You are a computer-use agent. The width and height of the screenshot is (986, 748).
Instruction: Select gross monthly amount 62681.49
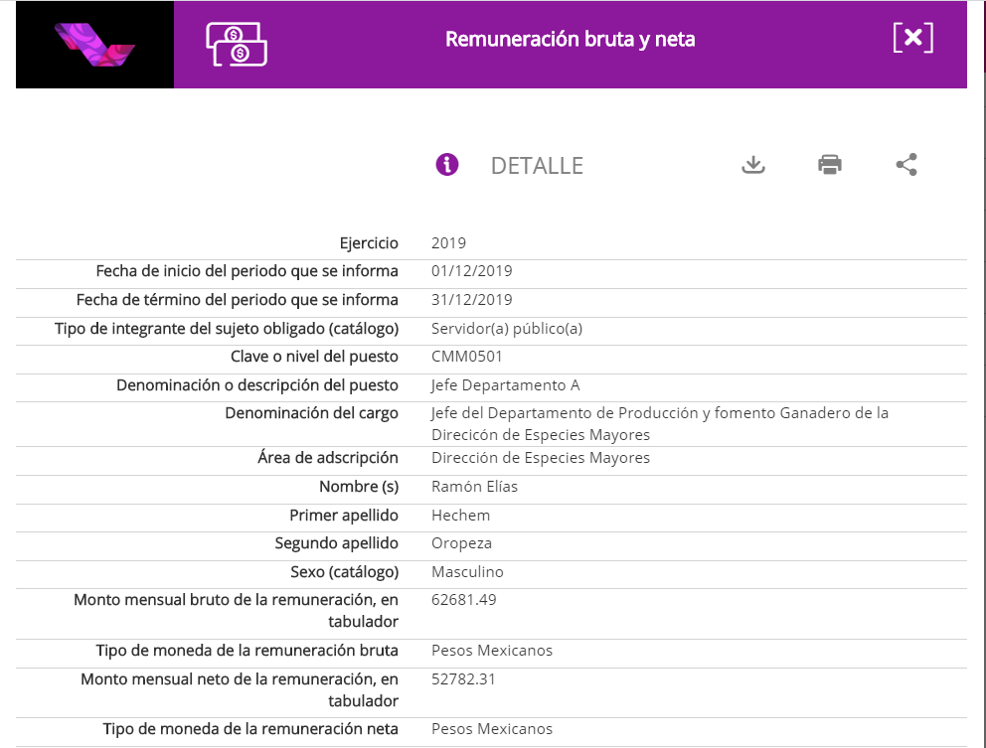463,600
